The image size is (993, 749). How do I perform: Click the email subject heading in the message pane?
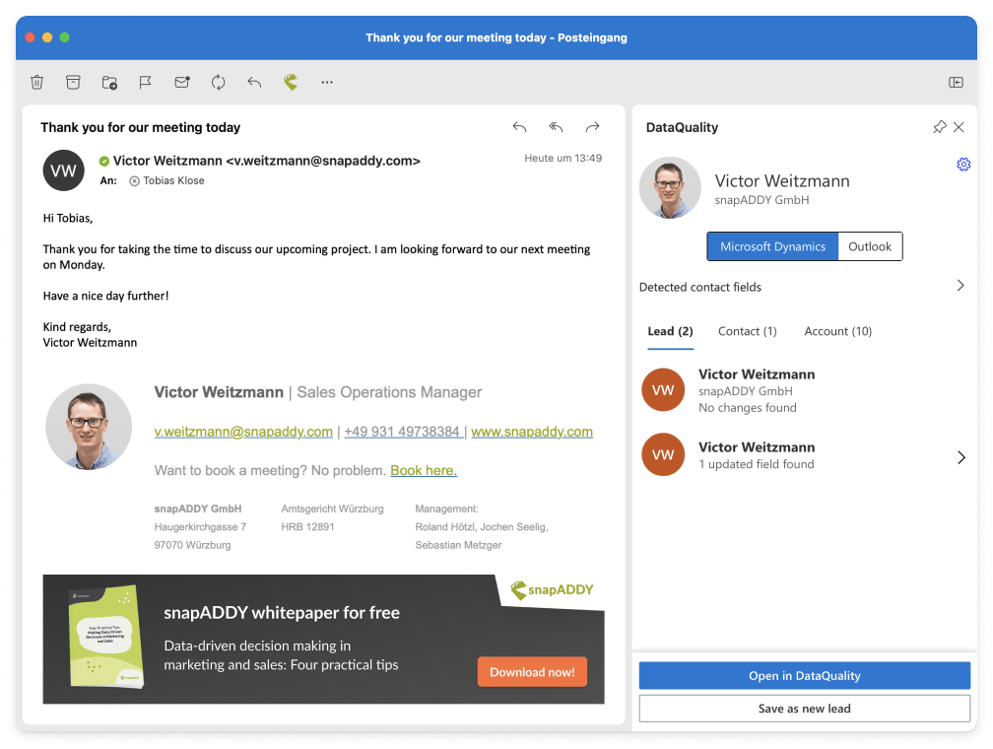click(141, 127)
